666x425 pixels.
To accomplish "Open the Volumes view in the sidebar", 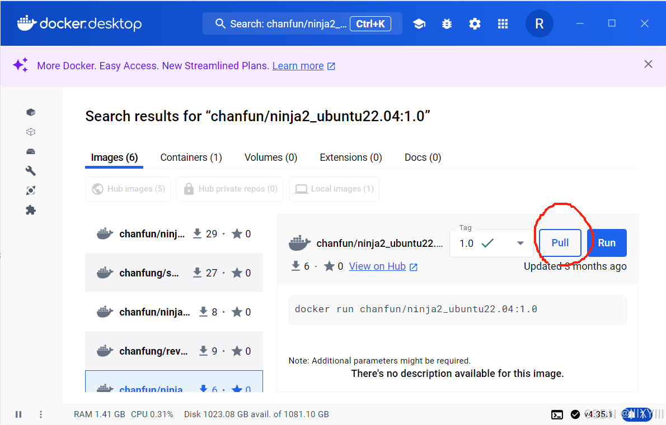I will [x=31, y=151].
